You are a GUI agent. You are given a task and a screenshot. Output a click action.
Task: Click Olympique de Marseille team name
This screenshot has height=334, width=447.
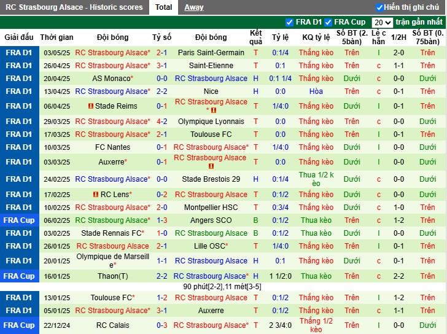click(112, 261)
